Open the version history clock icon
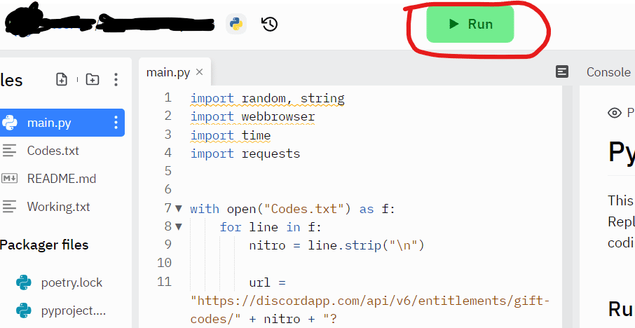Image resolution: width=635 pixels, height=328 pixels. [x=270, y=24]
